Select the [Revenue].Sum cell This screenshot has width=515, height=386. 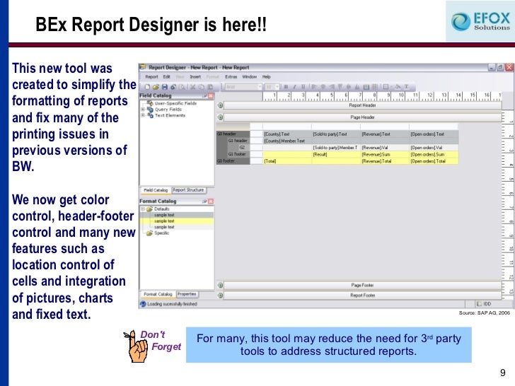coord(385,154)
